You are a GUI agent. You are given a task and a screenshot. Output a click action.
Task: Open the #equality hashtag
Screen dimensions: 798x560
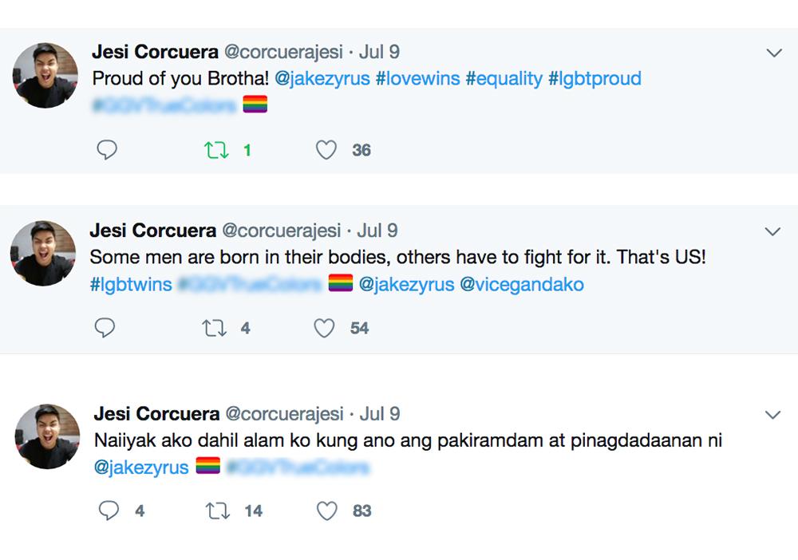coord(504,79)
